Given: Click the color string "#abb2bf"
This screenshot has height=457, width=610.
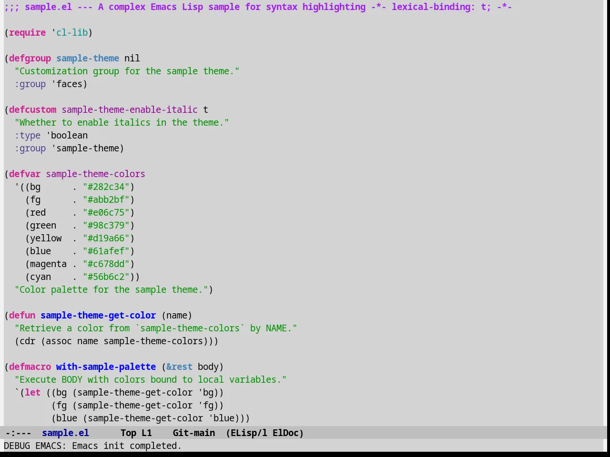Looking at the screenshot, I should click(106, 199).
